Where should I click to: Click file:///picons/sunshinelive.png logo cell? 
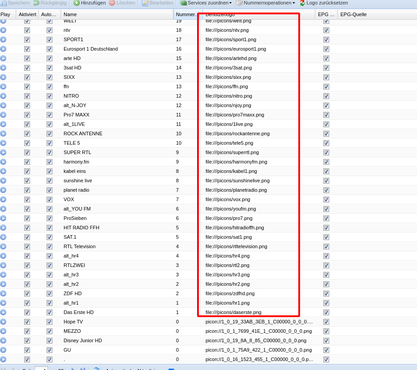pos(237,181)
